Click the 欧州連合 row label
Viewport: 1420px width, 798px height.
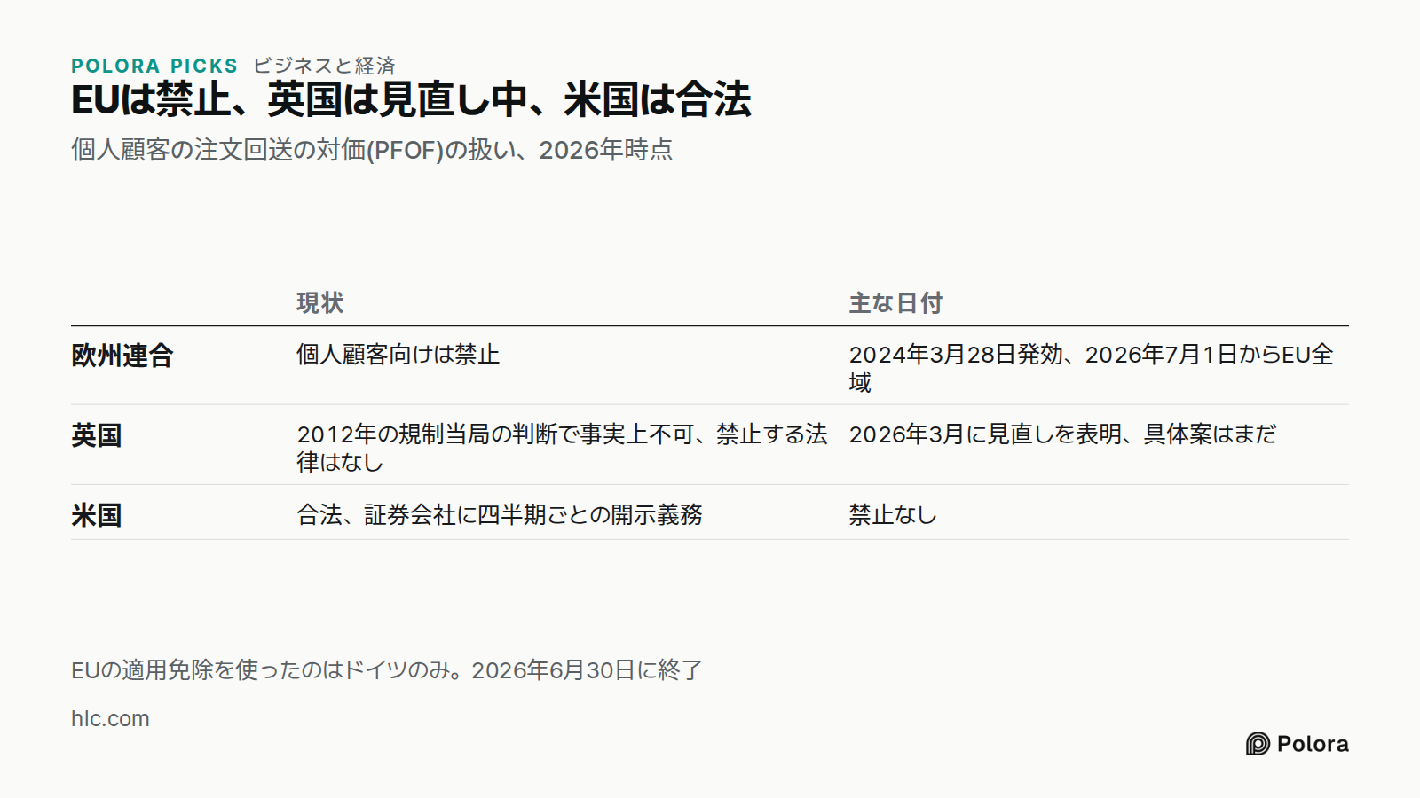click(122, 356)
